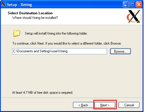Image resolution: width=146 pixels, height=112 pixels.
Task: Minimize the Setup window
Action: pyautogui.click(x=126, y=5)
